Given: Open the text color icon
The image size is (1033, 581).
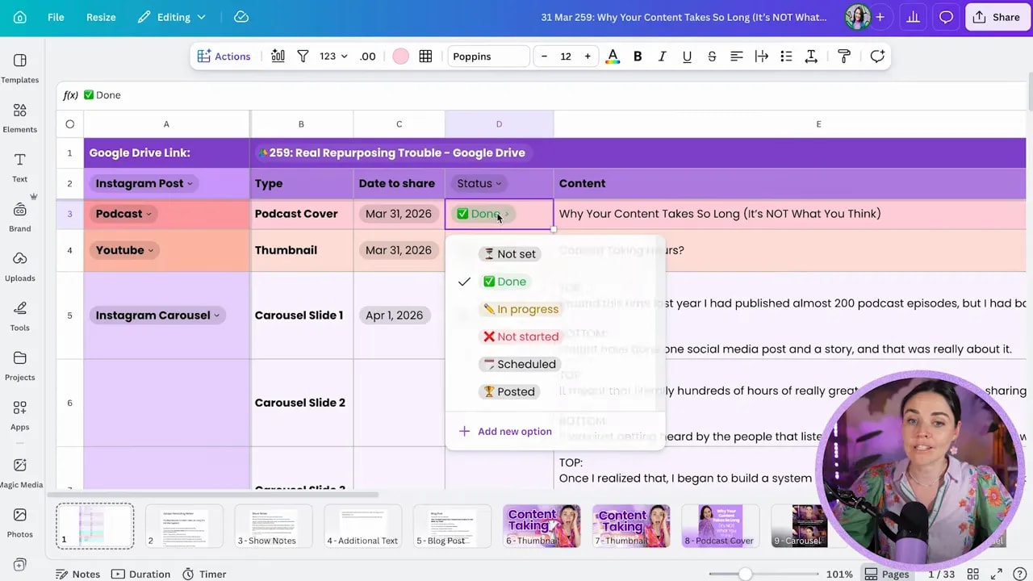Looking at the screenshot, I should 613,56.
